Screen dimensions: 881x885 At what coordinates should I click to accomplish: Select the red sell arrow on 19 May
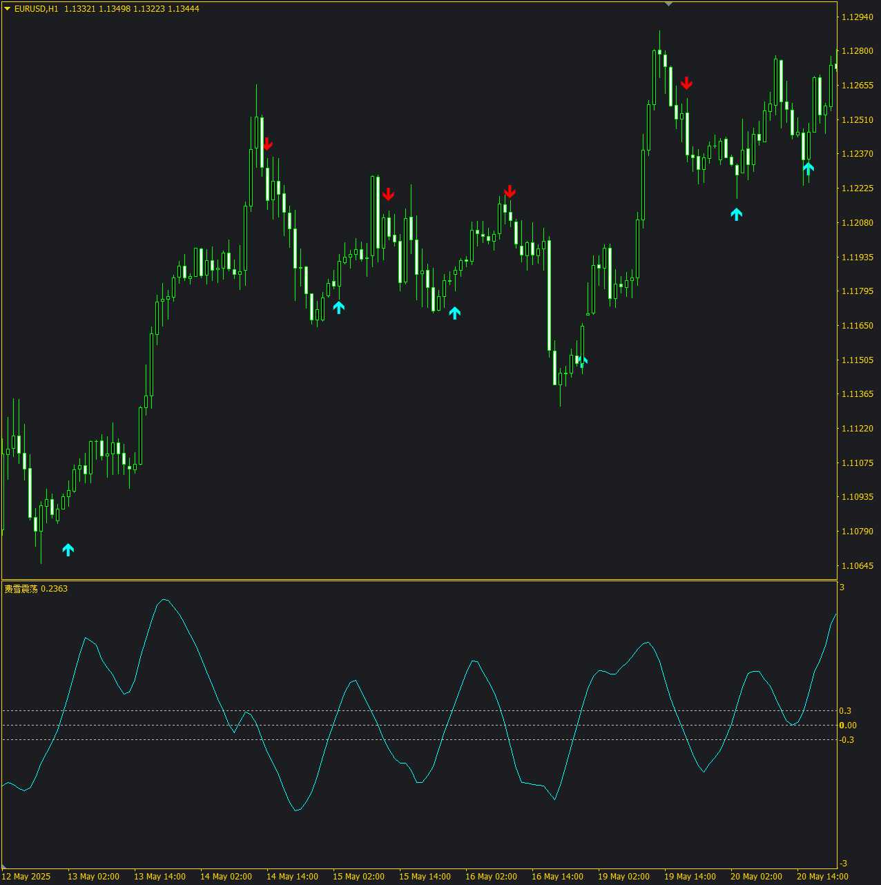[x=686, y=83]
